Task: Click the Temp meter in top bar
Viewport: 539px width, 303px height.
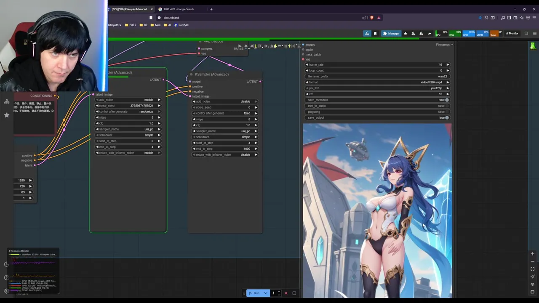Action: click(x=496, y=33)
